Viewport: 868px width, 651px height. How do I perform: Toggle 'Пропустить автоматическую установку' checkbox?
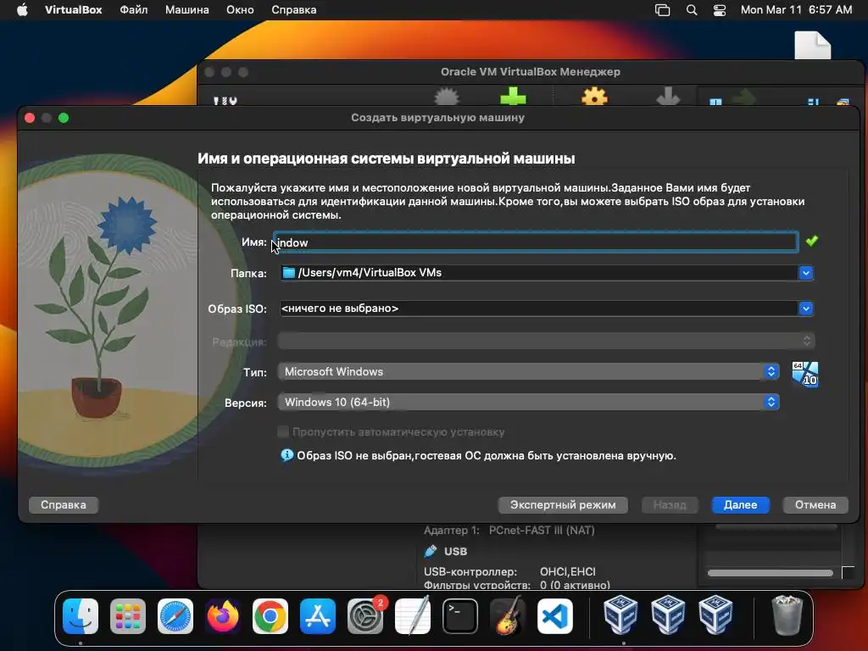[x=283, y=431]
